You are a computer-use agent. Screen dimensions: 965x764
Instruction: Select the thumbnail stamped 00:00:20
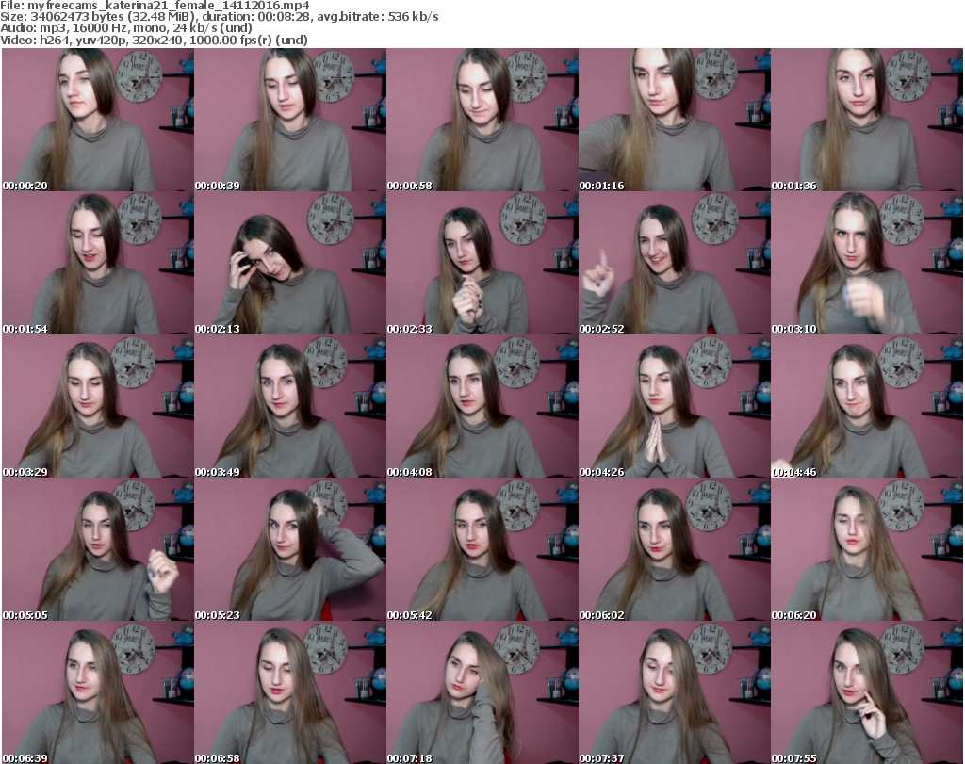pos(98,120)
